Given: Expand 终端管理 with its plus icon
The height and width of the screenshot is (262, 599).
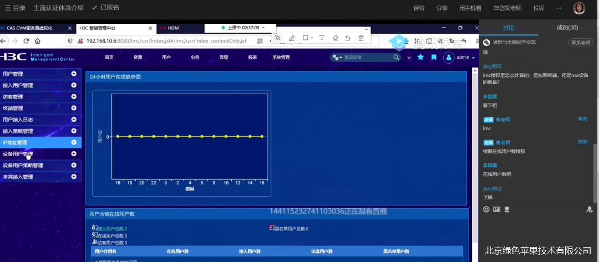Looking at the screenshot, I should coord(74,108).
